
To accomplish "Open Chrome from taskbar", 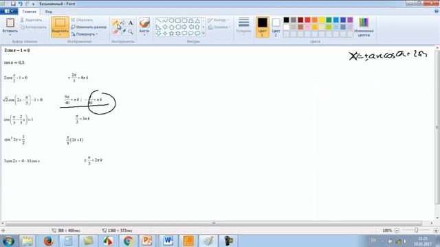I will (129, 241).
